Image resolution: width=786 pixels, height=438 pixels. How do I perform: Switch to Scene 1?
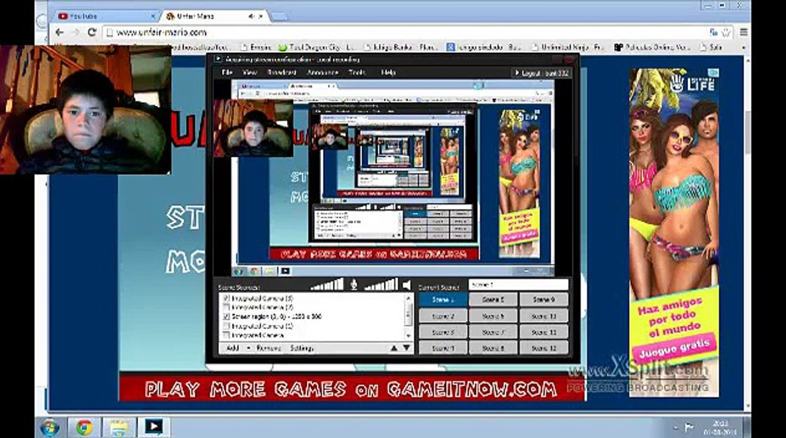pos(443,299)
